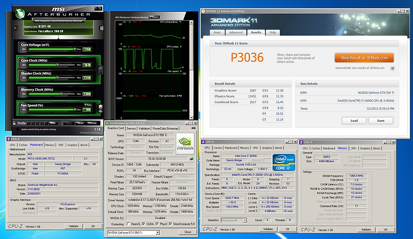
Task: Toggle core and shader clock link button
Action: click(x=100, y=70)
